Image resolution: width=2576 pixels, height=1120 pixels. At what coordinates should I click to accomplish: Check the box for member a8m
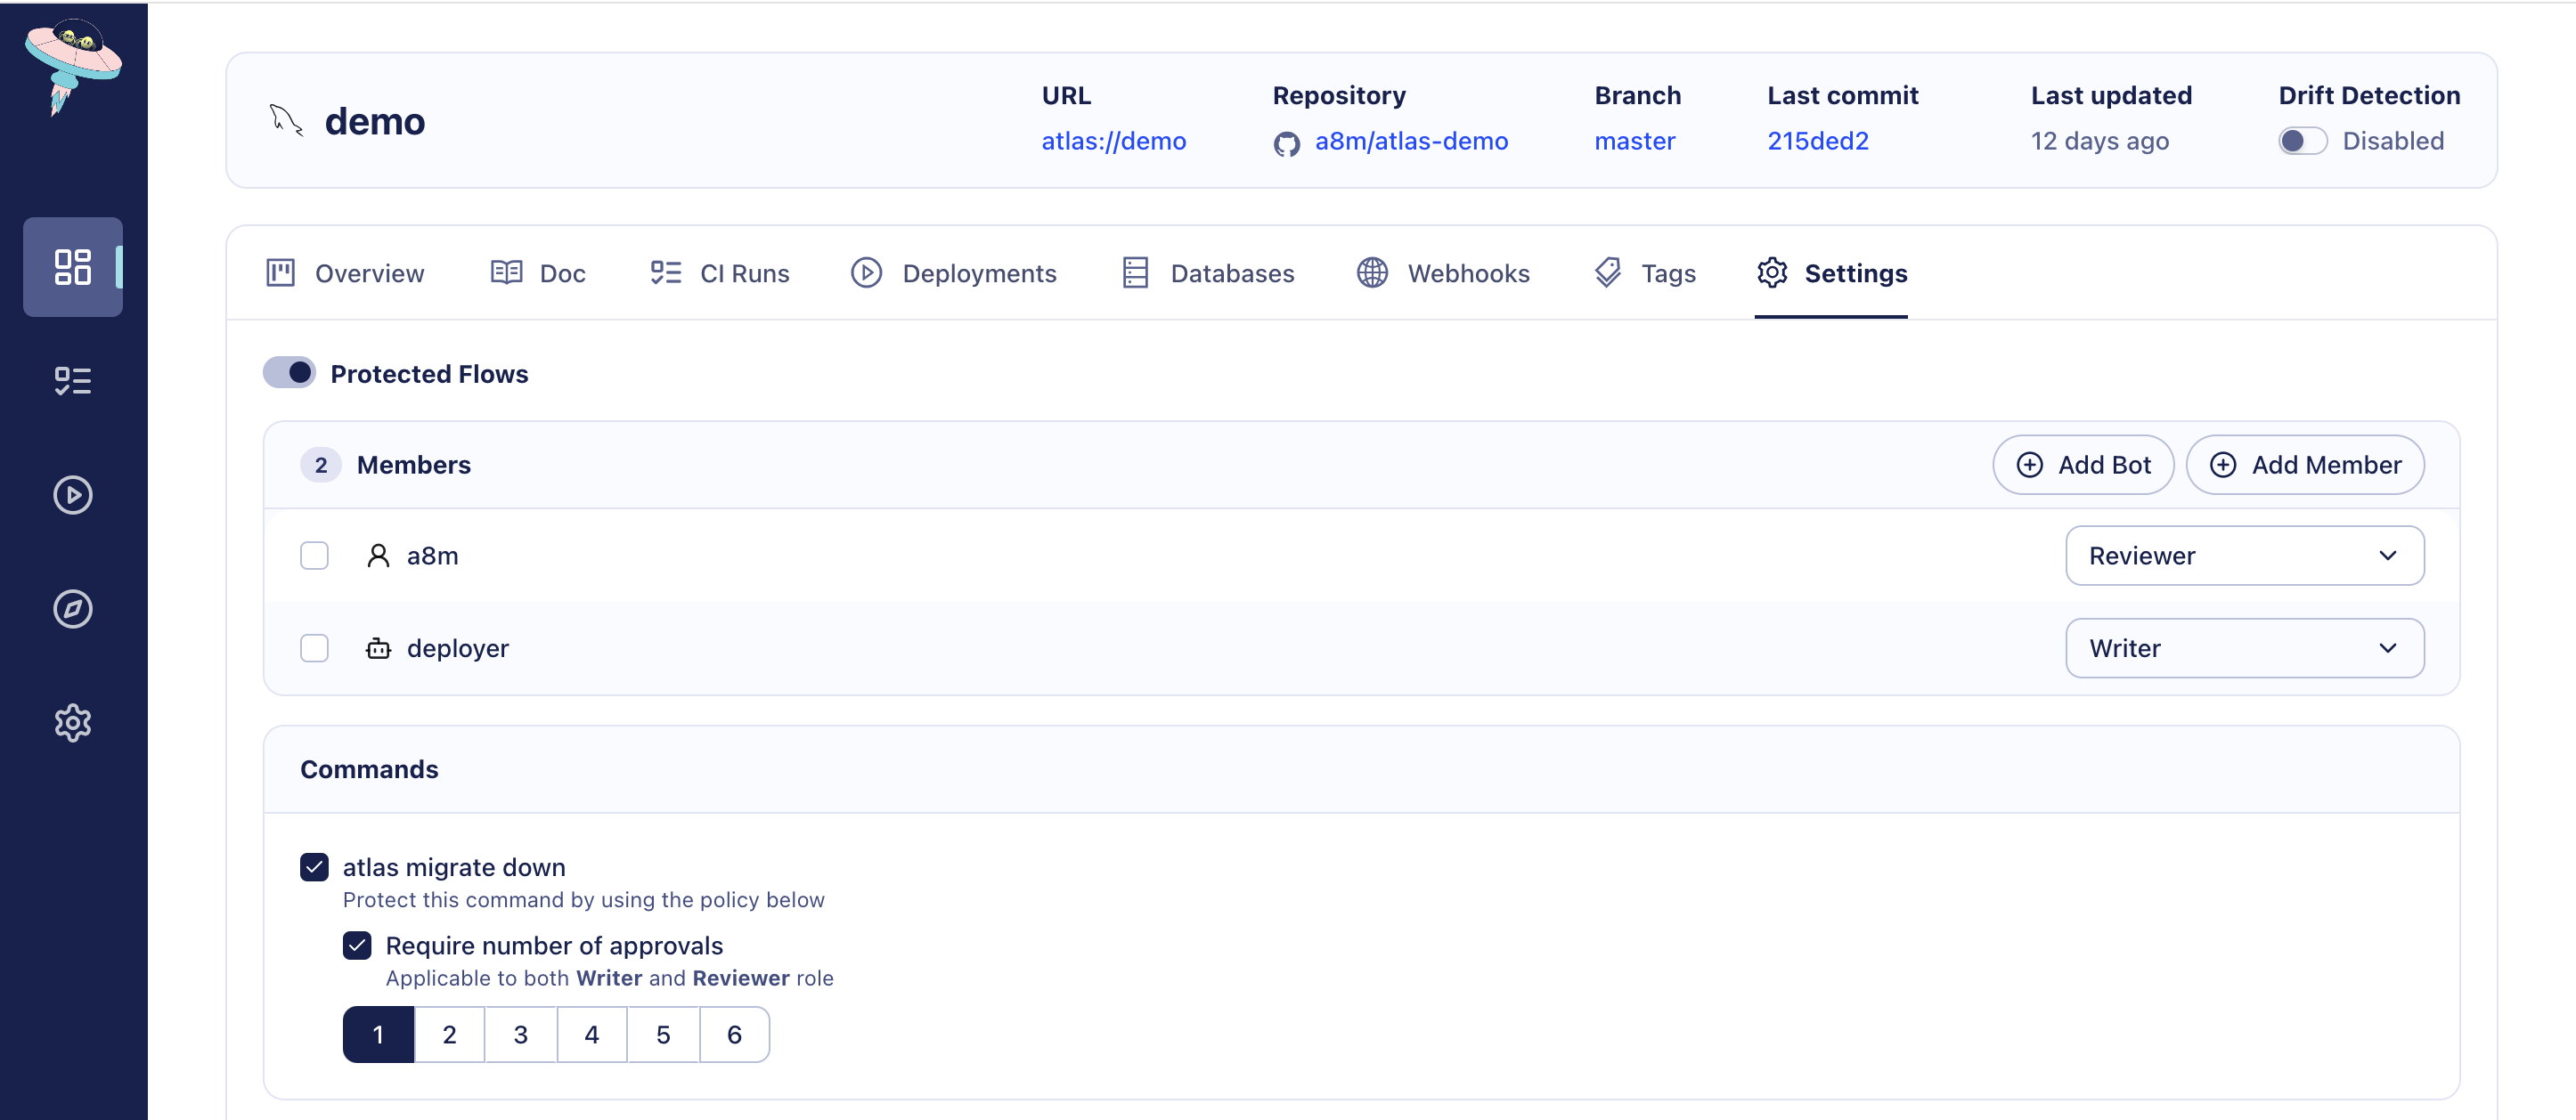coord(314,556)
